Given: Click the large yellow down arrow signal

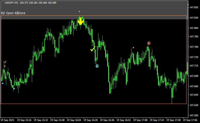Looking at the screenshot, I should [81, 21].
